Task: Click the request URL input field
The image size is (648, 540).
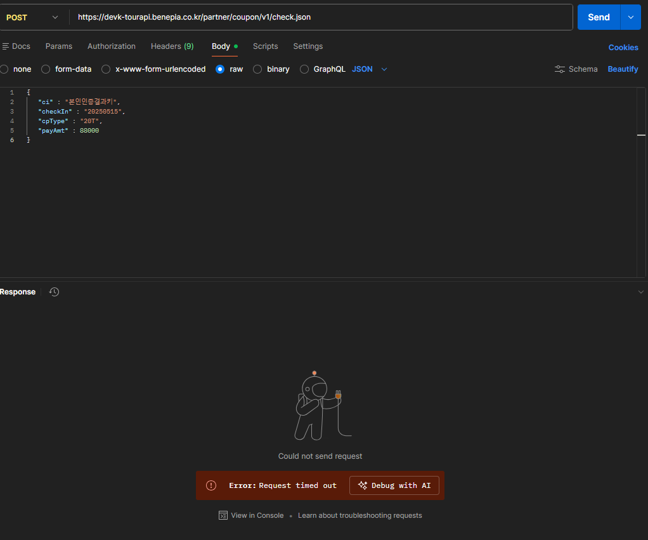Action: tap(317, 17)
